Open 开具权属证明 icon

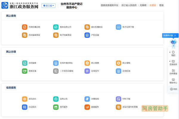pos(24,27)
